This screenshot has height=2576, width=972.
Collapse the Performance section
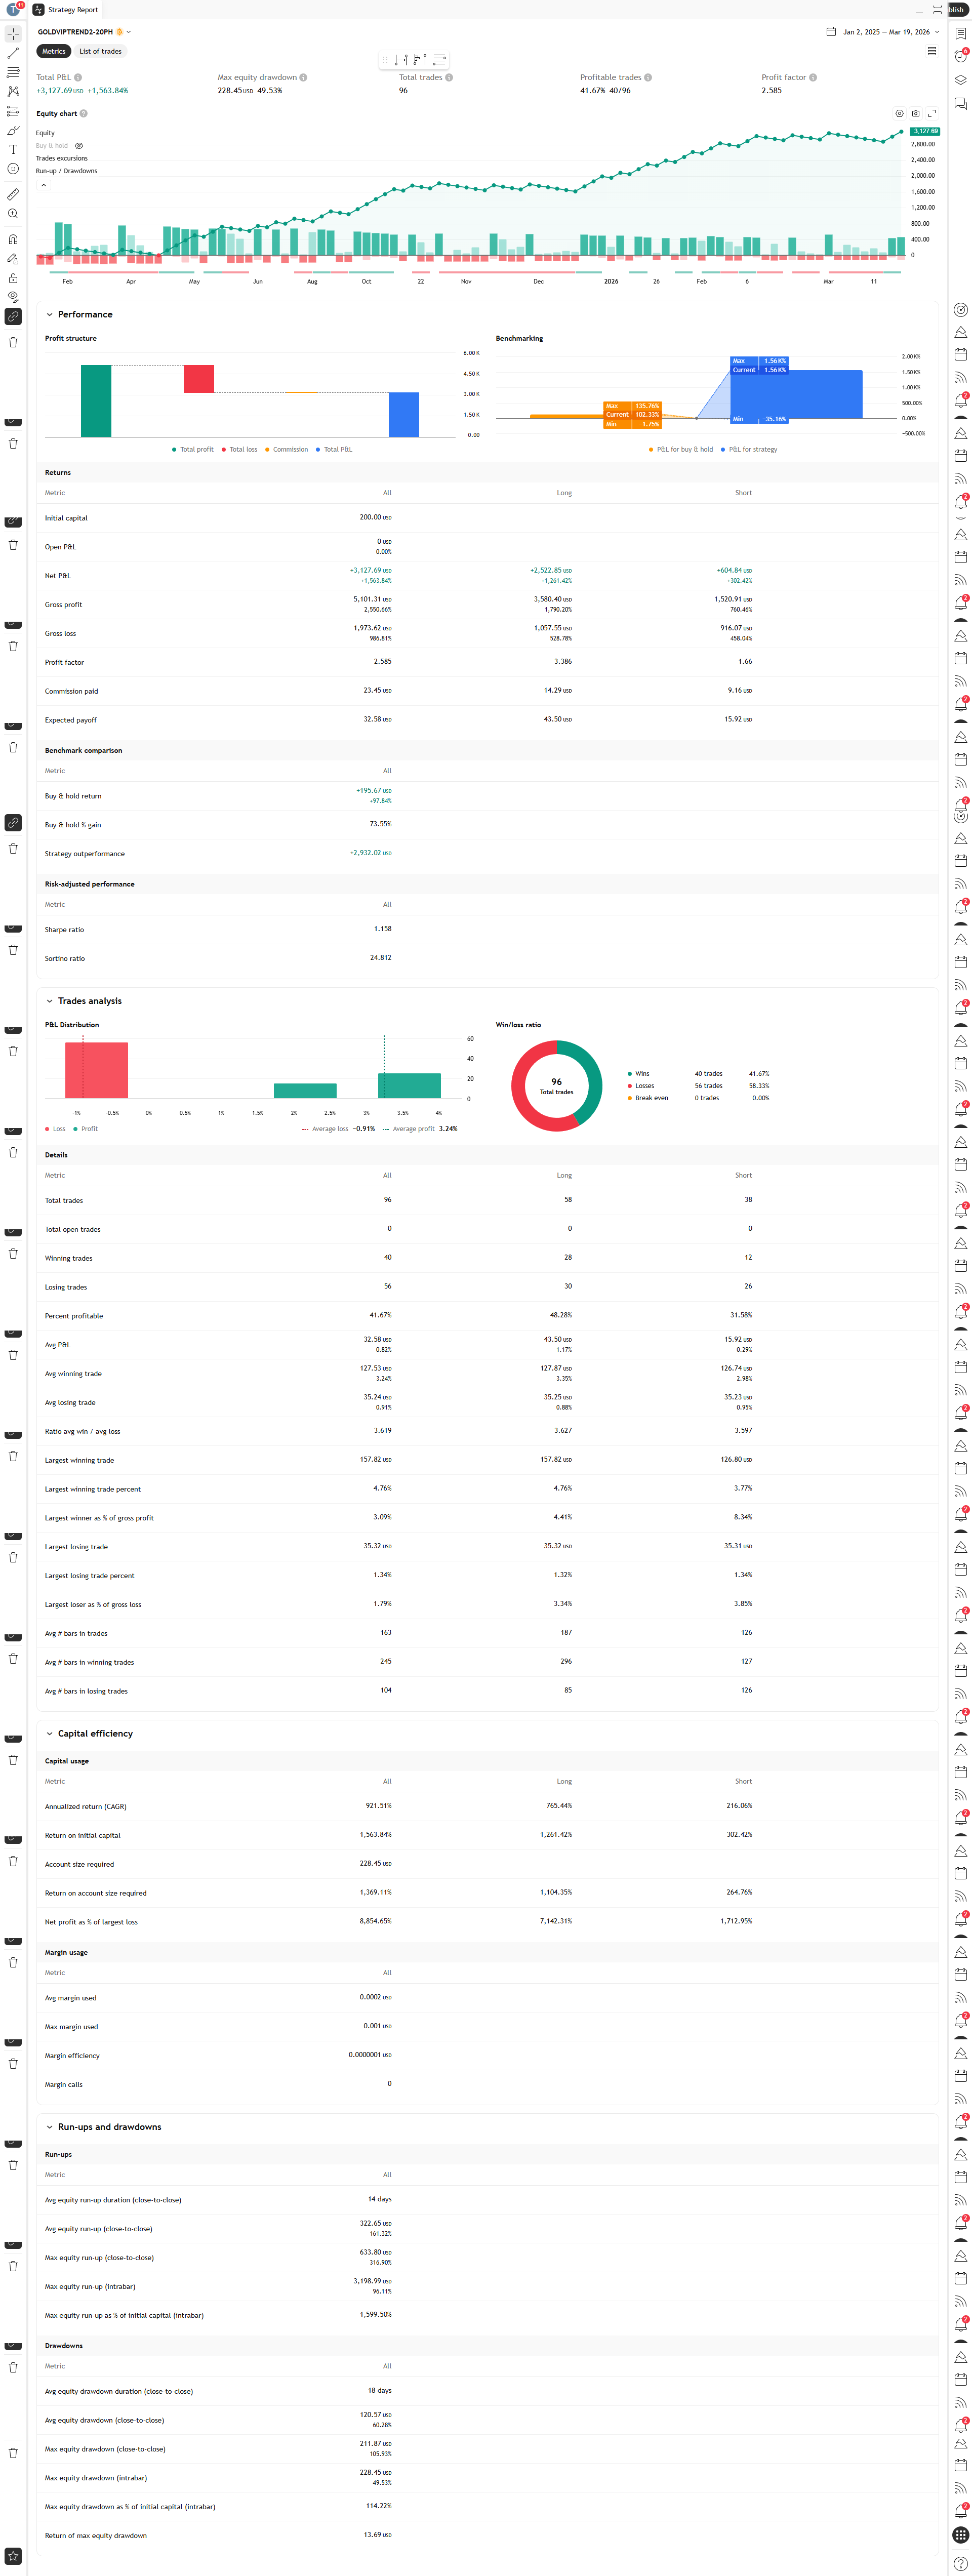[49, 315]
